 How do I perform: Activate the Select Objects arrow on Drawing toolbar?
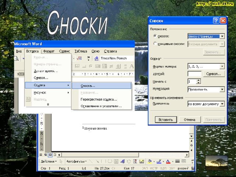pos(61,162)
